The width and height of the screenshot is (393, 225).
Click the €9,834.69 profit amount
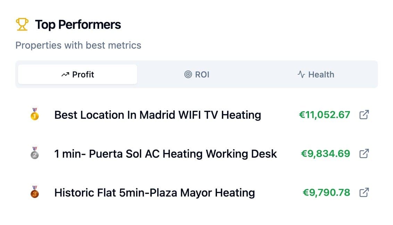[326, 153]
